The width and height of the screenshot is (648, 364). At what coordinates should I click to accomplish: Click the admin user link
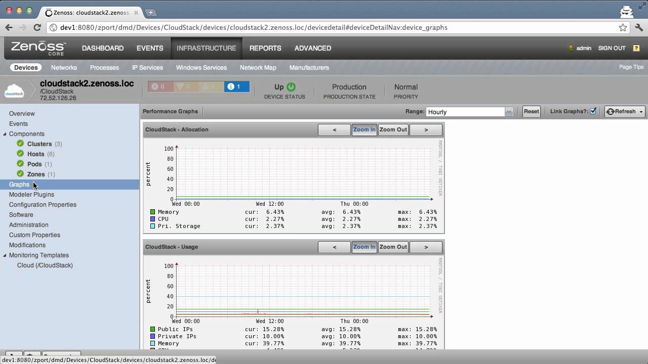pyautogui.click(x=584, y=48)
